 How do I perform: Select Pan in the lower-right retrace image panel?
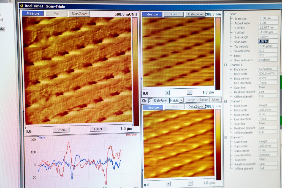pyautogui.click(x=174, y=107)
